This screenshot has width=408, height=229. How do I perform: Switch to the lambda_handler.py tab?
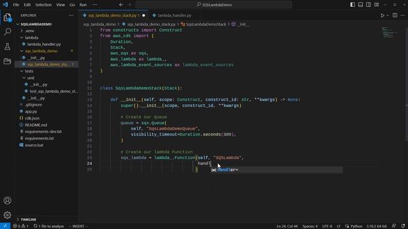174,15
